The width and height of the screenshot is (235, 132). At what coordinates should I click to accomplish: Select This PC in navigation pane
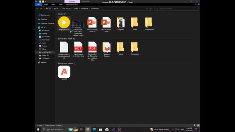pos(43,27)
